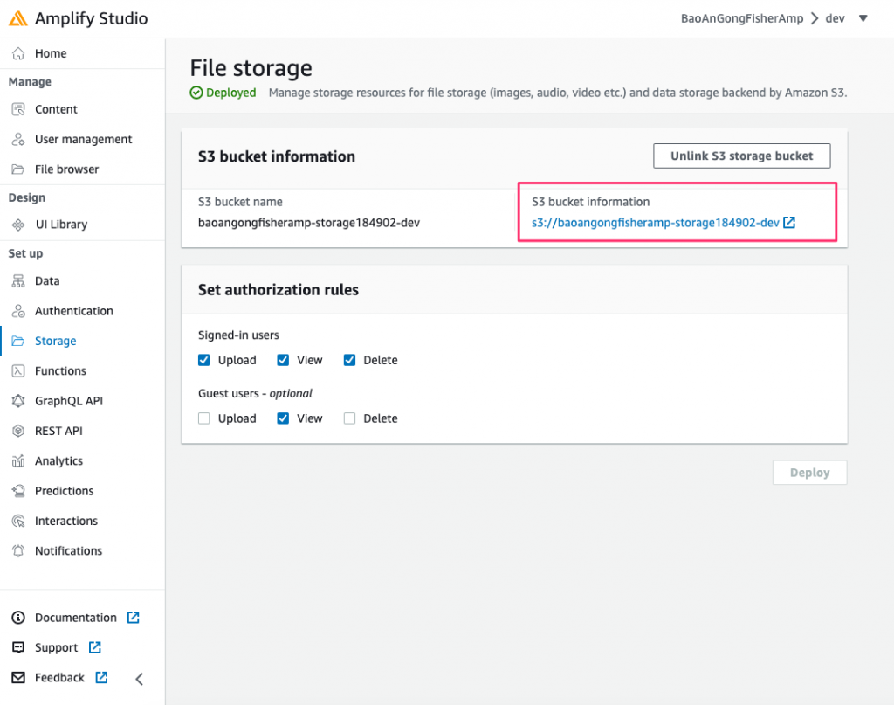
Task: Click the Notifications bell icon
Action: 18,551
